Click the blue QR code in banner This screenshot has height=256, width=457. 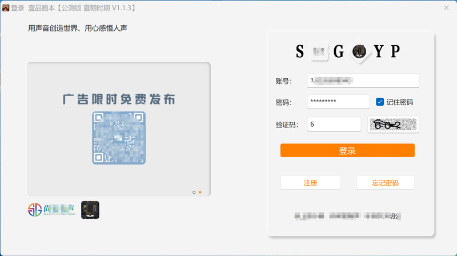(x=119, y=138)
